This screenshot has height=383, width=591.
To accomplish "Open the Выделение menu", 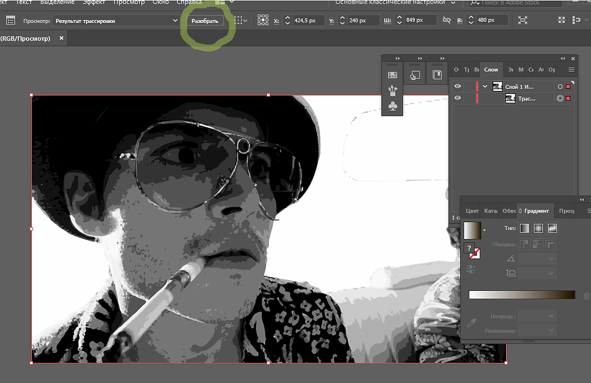I will point(57,2).
